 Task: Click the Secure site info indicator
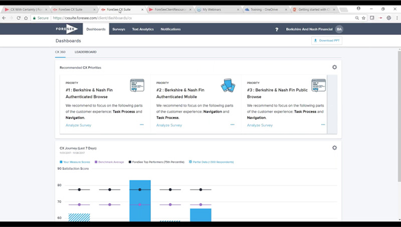41,18
